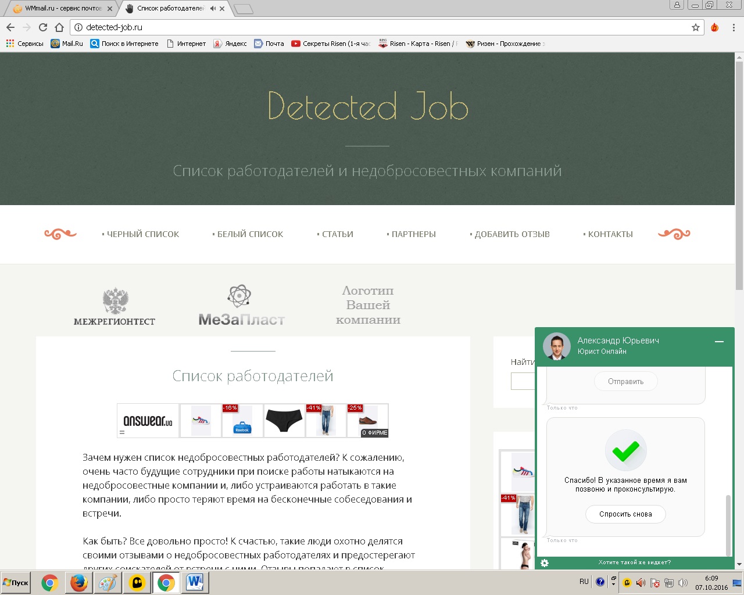Click the answear.ua ad logo
The width and height of the screenshot is (744, 595).
click(x=148, y=421)
